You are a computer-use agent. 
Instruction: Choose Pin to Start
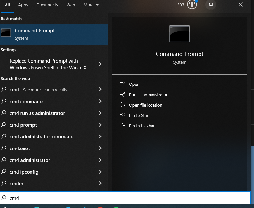click(x=139, y=115)
